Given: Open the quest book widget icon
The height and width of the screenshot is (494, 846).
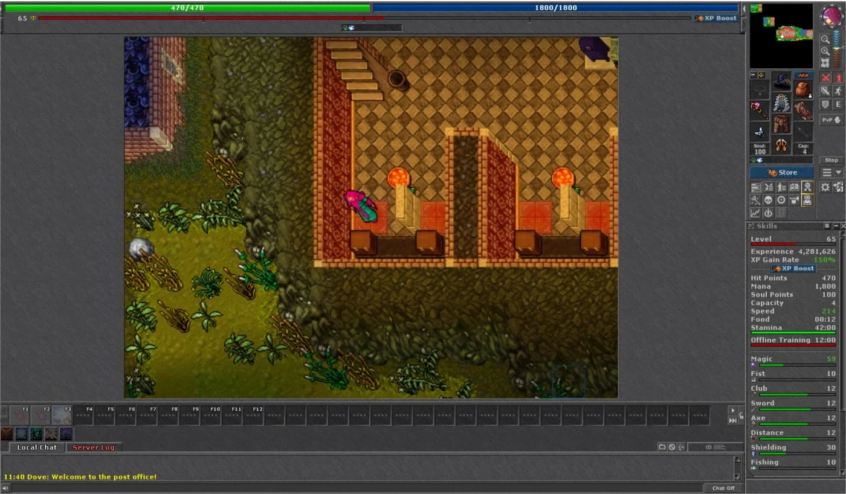Looking at the screenshot, I should coord(794,187).
